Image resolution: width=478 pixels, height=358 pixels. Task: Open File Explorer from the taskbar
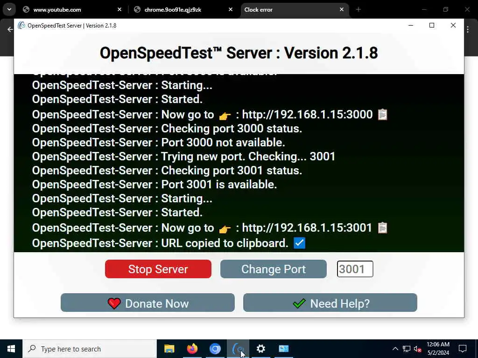coord(169,349)
